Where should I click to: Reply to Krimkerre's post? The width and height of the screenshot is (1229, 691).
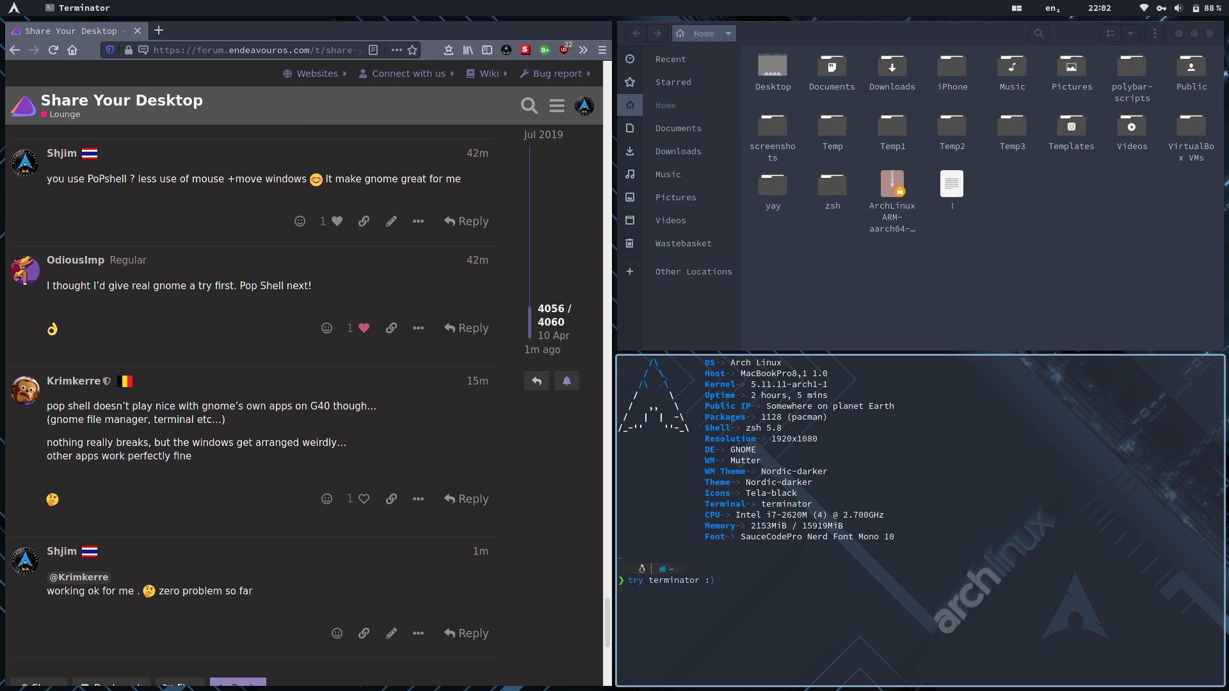coord(467,499)
